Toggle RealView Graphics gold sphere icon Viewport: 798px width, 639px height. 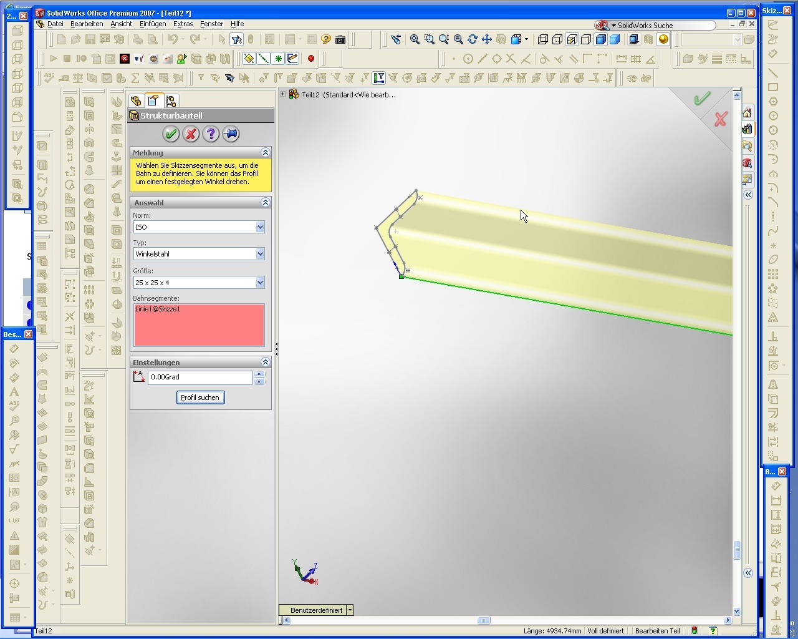[x=663, y=39]
